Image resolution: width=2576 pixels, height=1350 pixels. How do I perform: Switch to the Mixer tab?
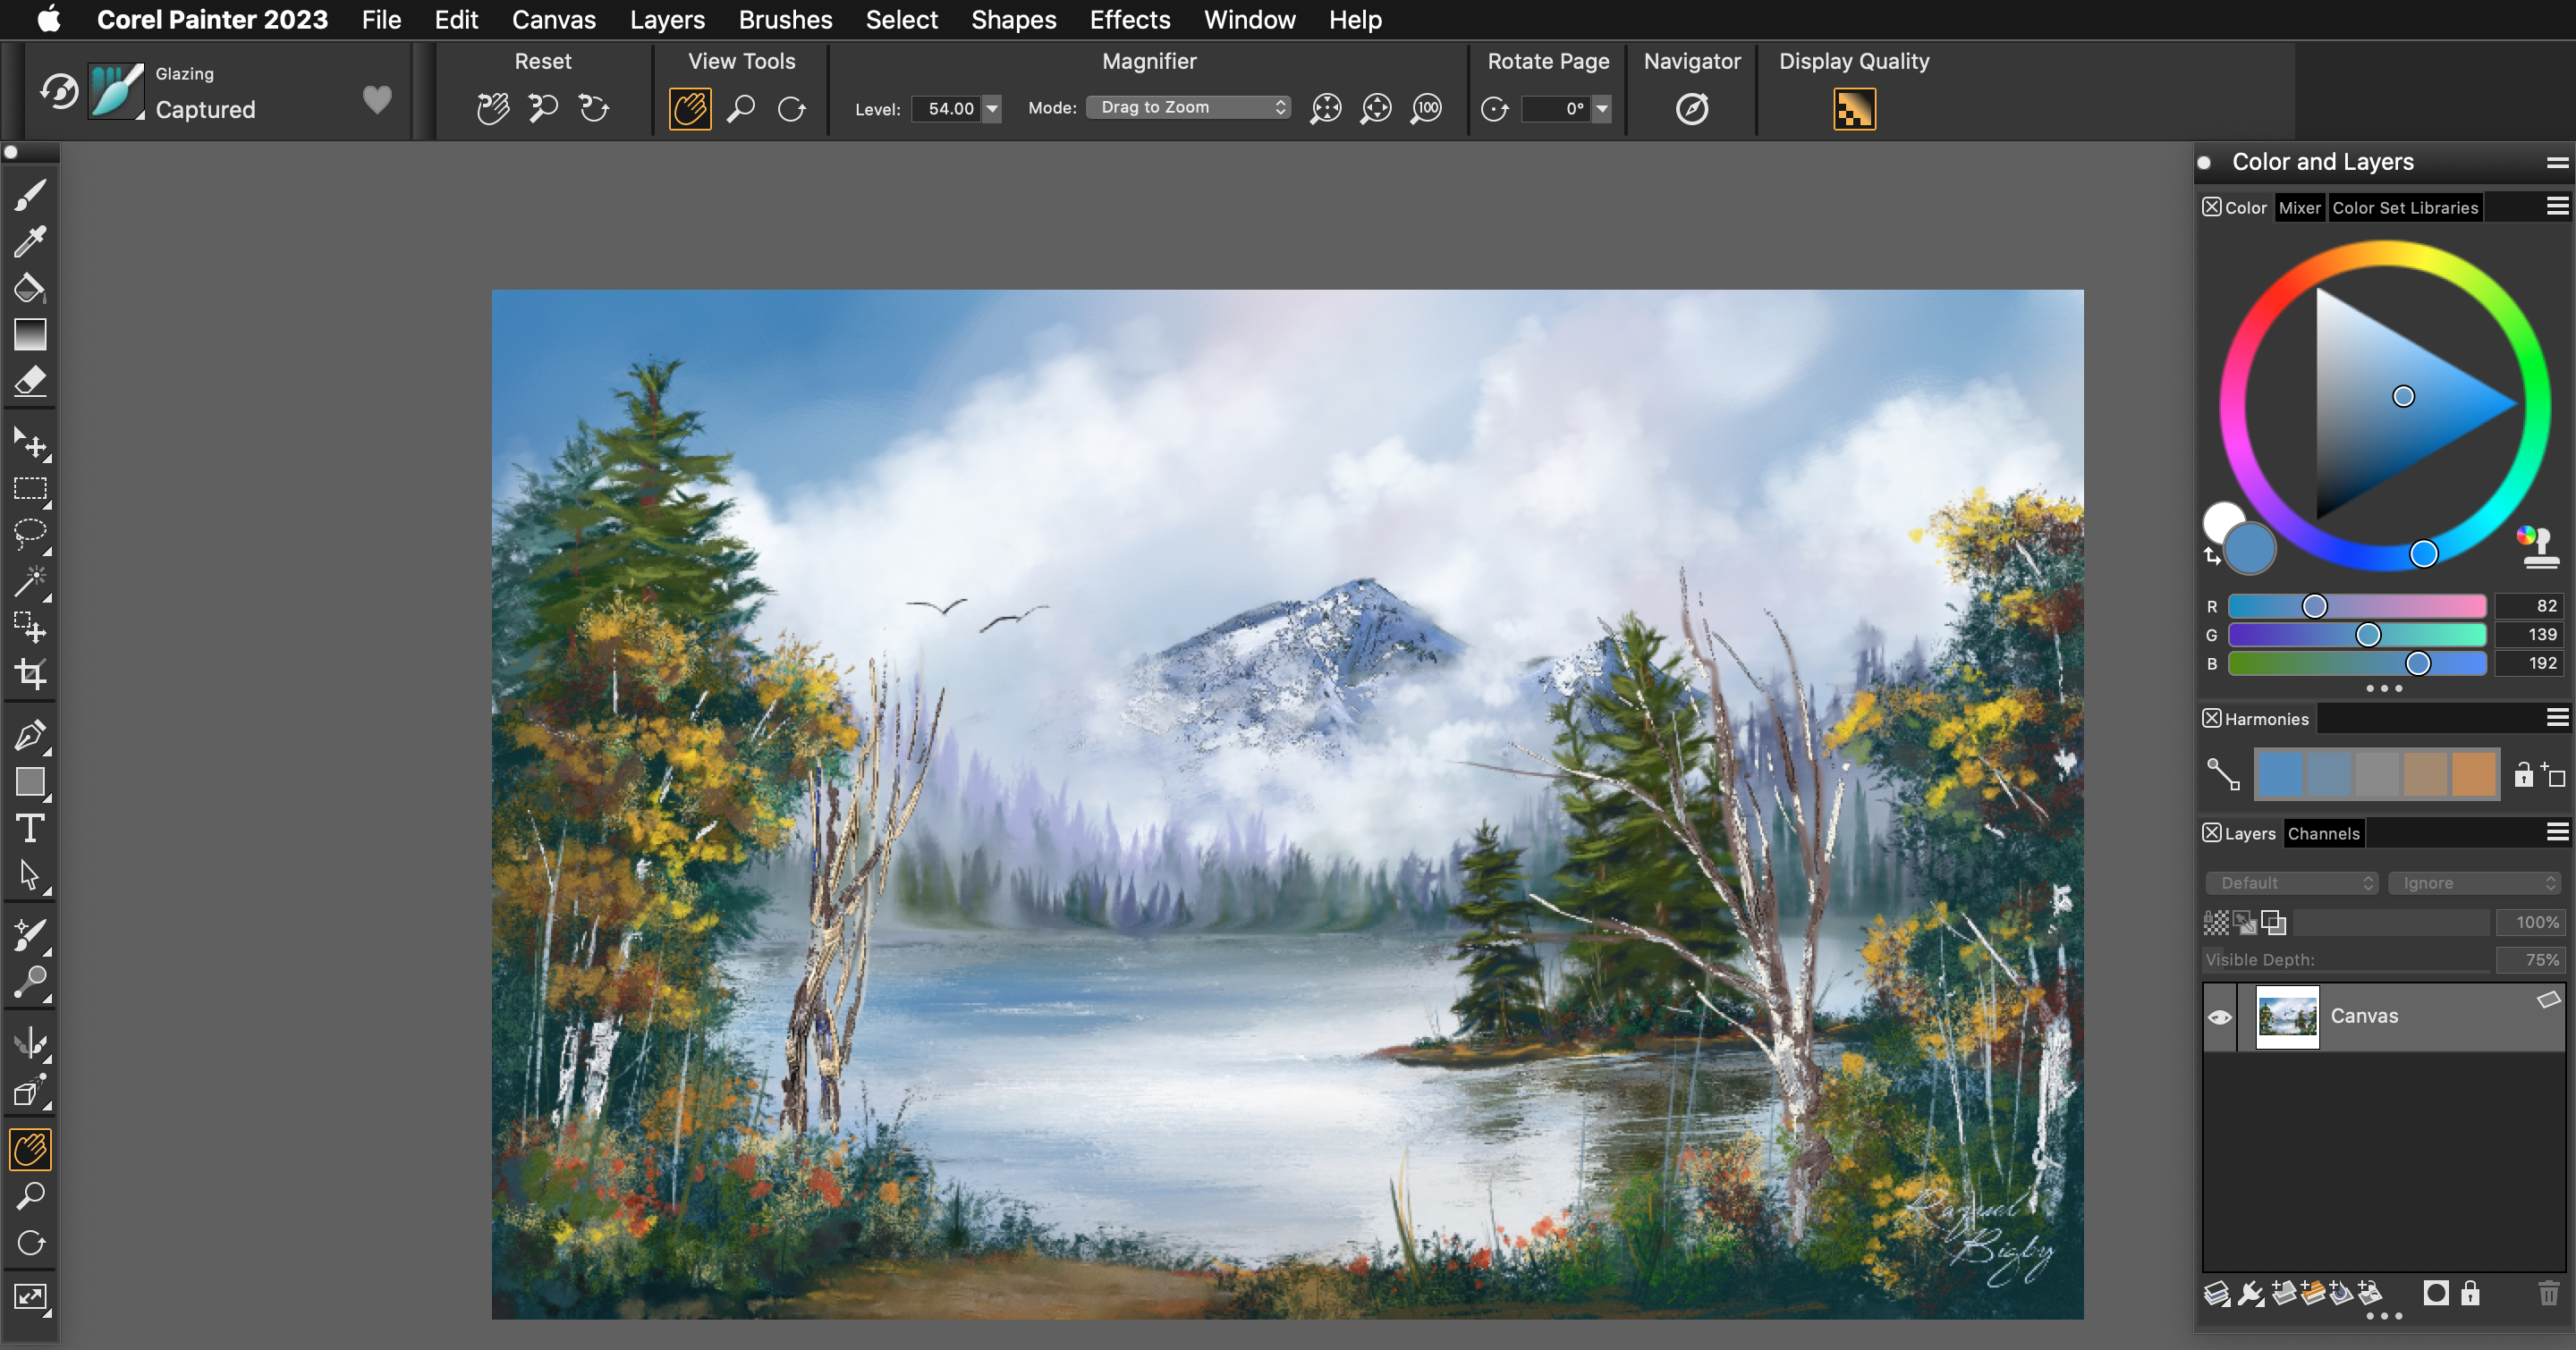(x=2298, y=207)
